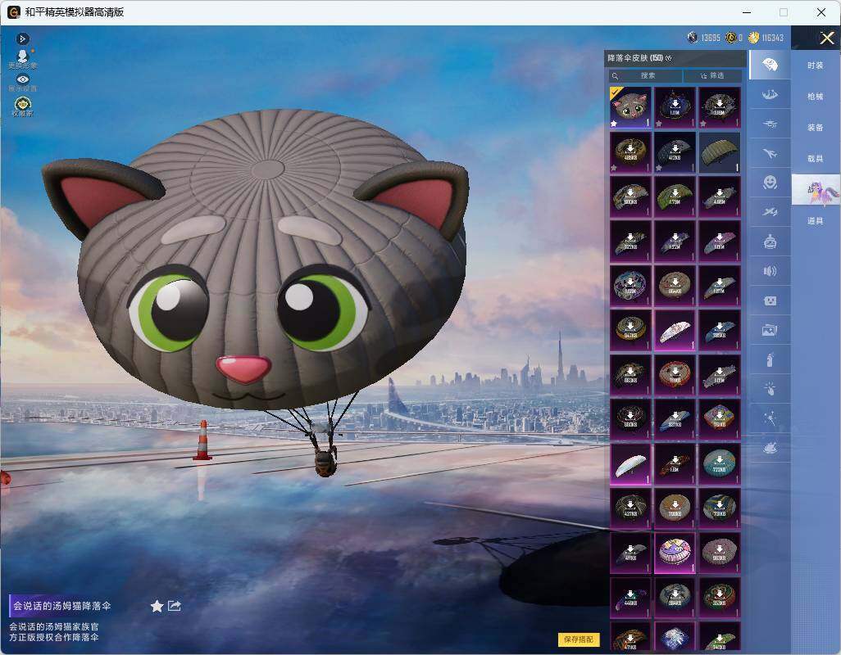Open the tapping hand category icon

(770, 389)
